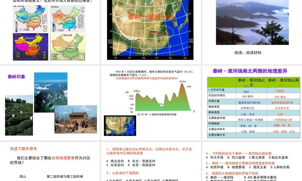Screen dimensions: 302x181
Task: Click the red 秦岭－淮河一线 label on satellite map
Action: click(146, 17)
